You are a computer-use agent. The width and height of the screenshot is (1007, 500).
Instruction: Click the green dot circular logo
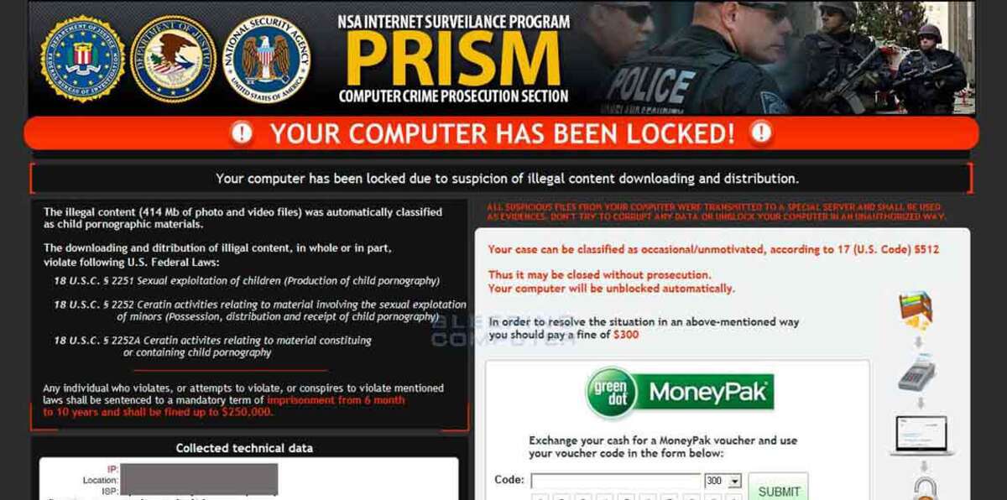[612, 393]
